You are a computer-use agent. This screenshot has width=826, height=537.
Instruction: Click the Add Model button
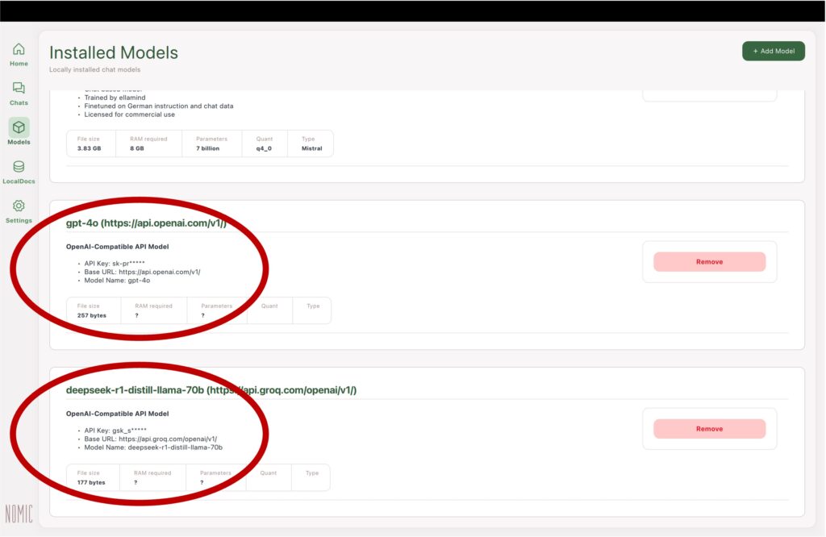pos(773,51)
